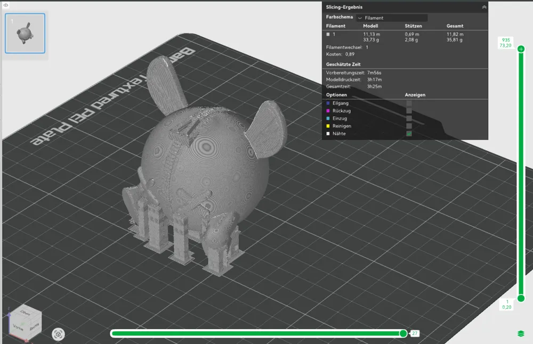Screen dimensions: 533x344
Task: Click the move slider value 27
Action: tap(415, 333)
